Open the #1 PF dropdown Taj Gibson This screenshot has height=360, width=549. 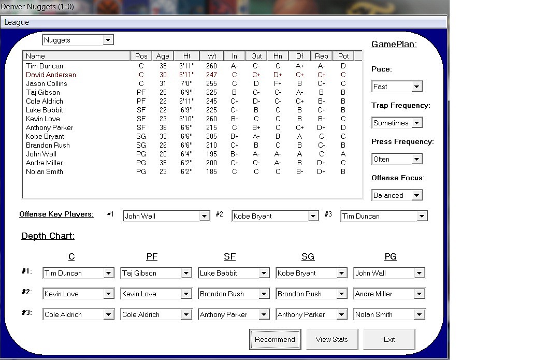[x=156, y=273]
